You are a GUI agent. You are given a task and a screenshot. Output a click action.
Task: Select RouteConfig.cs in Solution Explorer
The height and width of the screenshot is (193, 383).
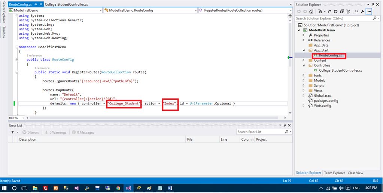[x=330, y=55]
